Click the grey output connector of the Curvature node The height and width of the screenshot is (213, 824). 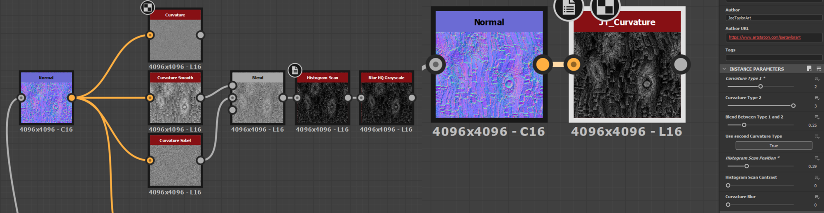[x=200, y=35]
